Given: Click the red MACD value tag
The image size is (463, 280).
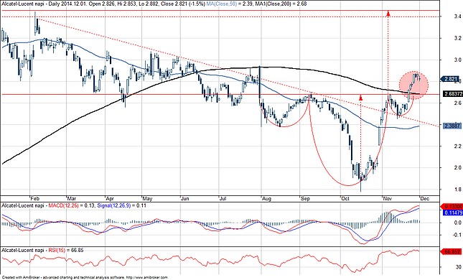Looking at the screenshot, I should tap(451, 206).
